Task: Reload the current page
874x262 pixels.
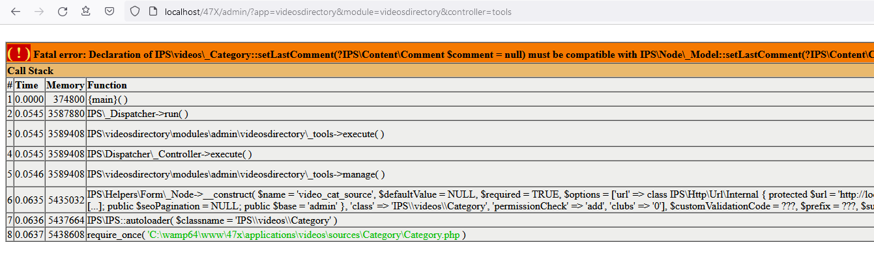Action: [x=63, y=11]
